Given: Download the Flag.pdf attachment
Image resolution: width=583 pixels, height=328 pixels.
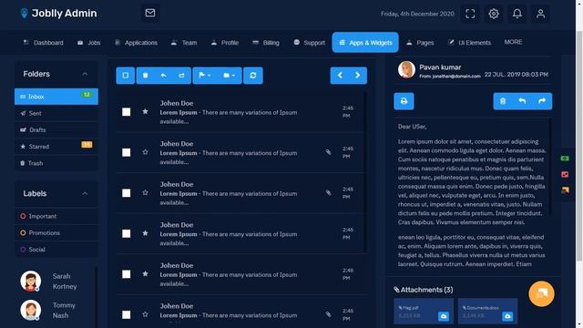Looking at the screenshot, I should (444, 316).
